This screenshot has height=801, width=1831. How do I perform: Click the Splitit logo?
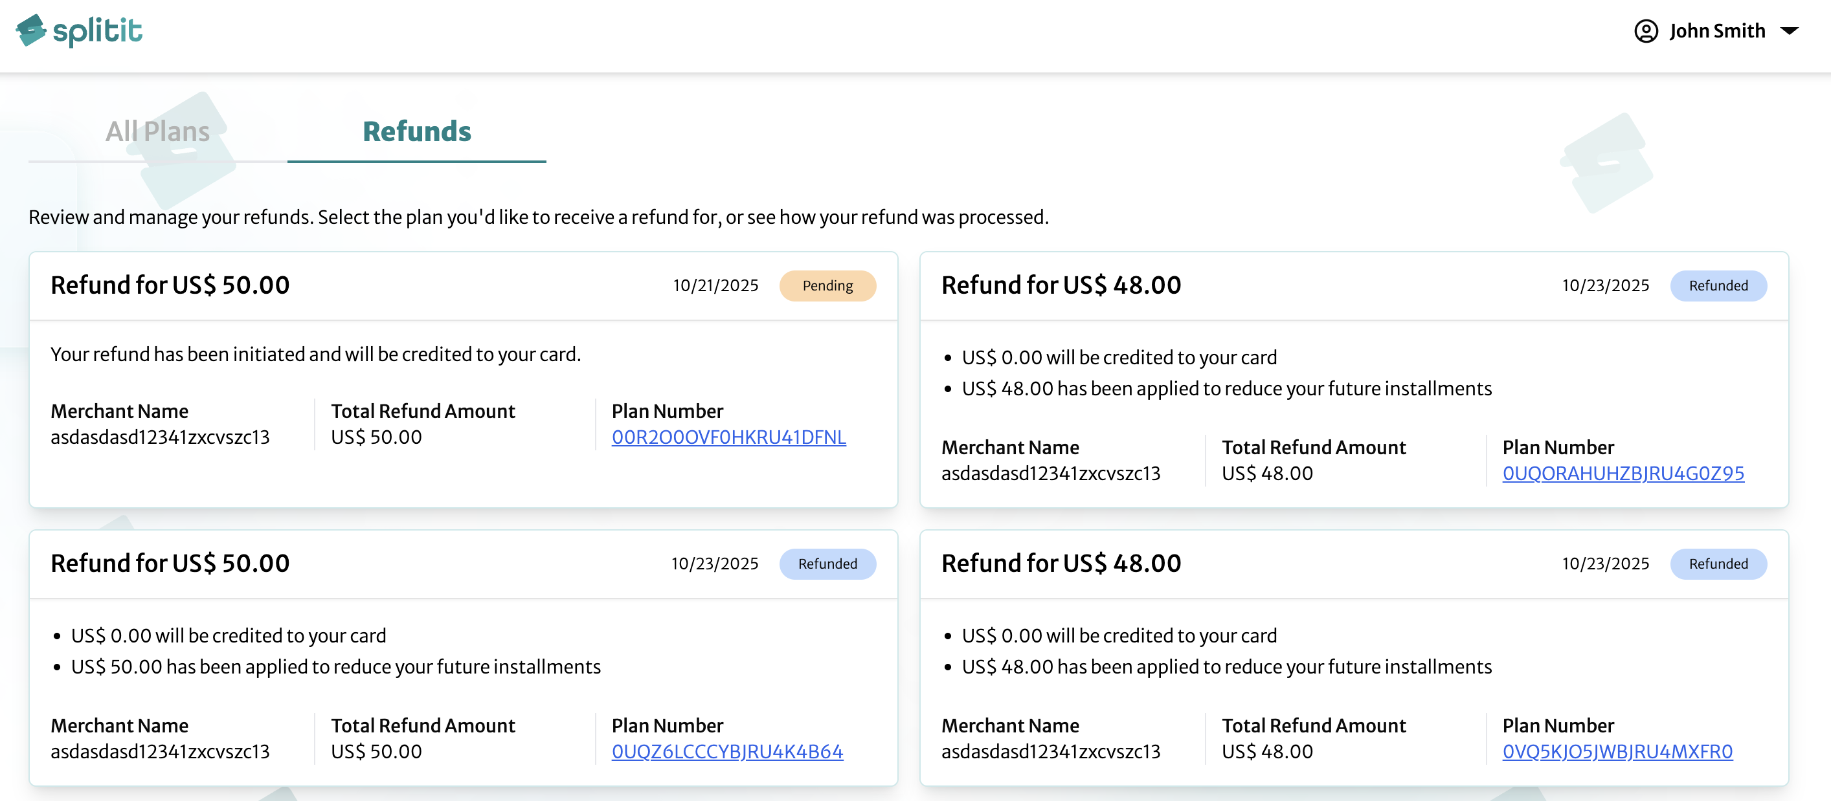coord(78,30)
